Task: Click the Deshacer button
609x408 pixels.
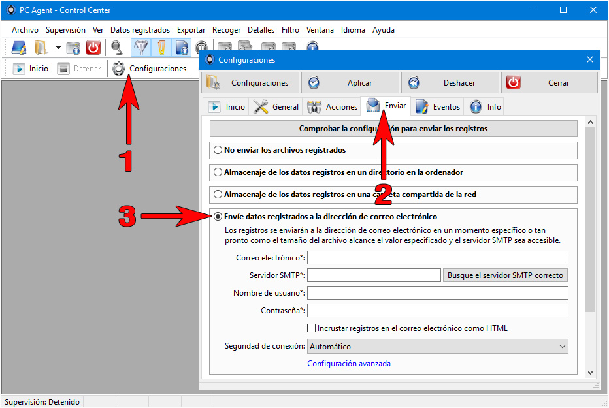Action: click(450, 83)
